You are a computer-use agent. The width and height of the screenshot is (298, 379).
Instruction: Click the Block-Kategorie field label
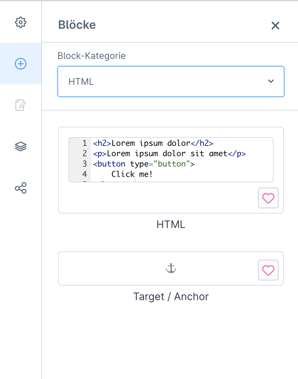click(x=91, y=56)
